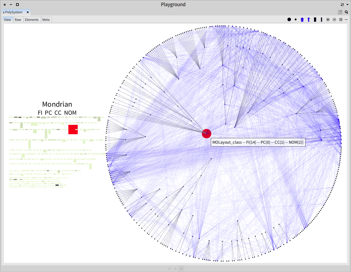
Task: Click the refresh icon in title bar
Action: 342,5
